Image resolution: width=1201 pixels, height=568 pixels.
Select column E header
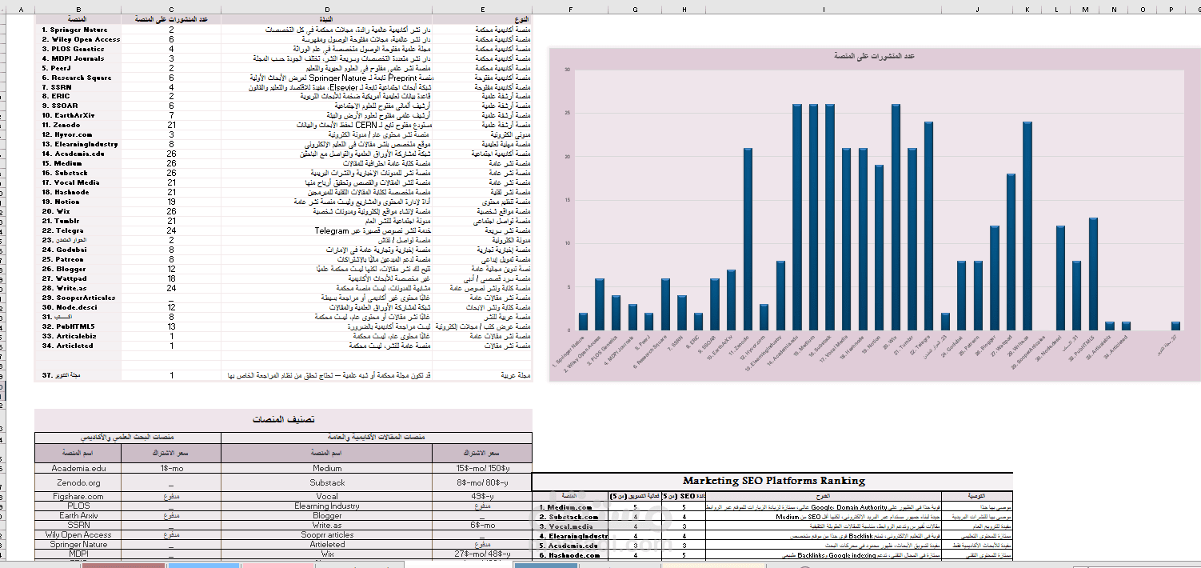pos(482,10)
